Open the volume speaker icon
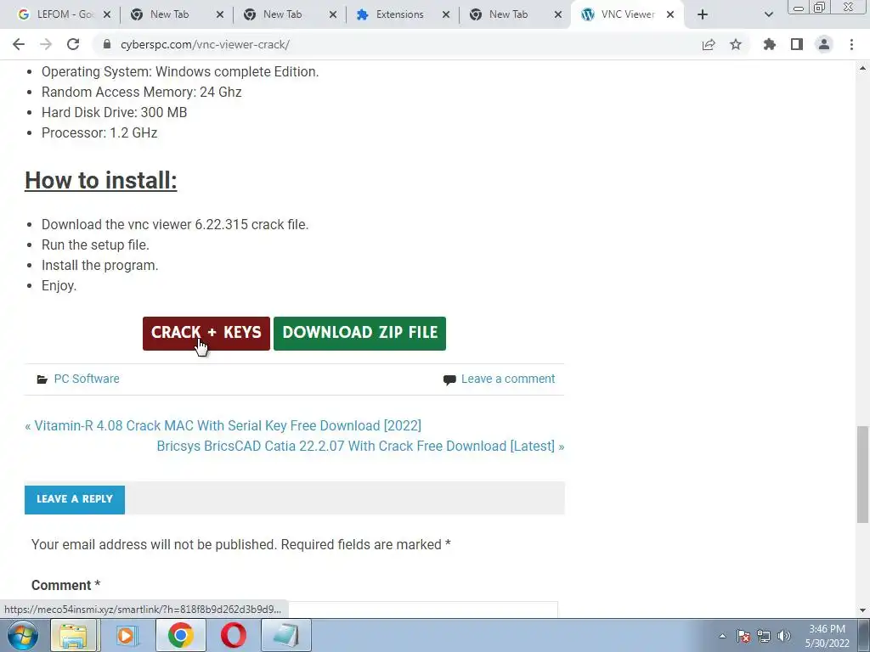Image resolution: width=870 pixels, height=652 pixels. (x=784, y=636)
